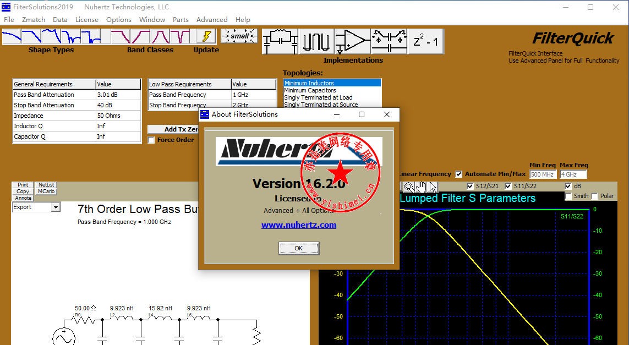Click the About FilterSolutions dialog title icon
Image resolution: width=629 pixels, height=345 pixels.
coord(205,114)
